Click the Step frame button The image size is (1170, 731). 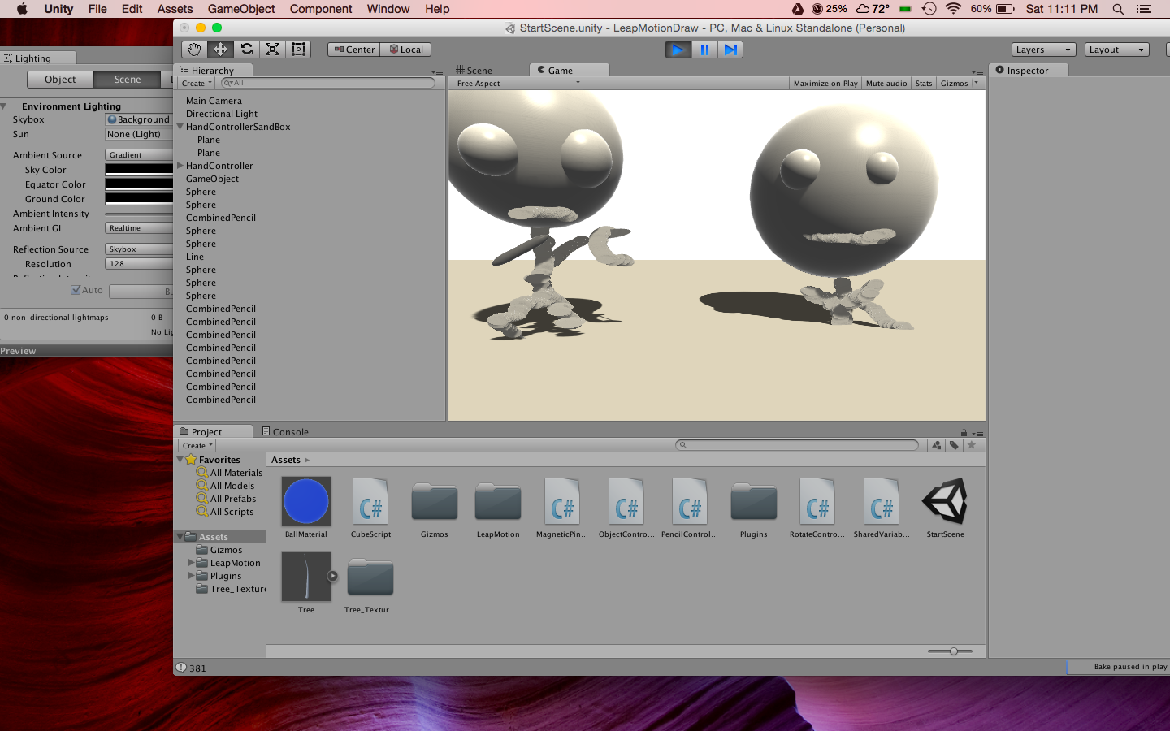[x=730, y=50]
